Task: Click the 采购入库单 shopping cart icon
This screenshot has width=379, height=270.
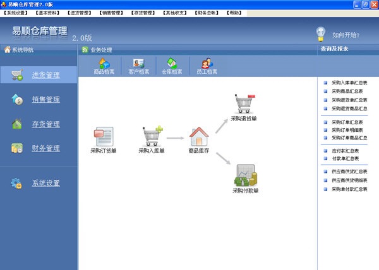Action: click(152, 136)
